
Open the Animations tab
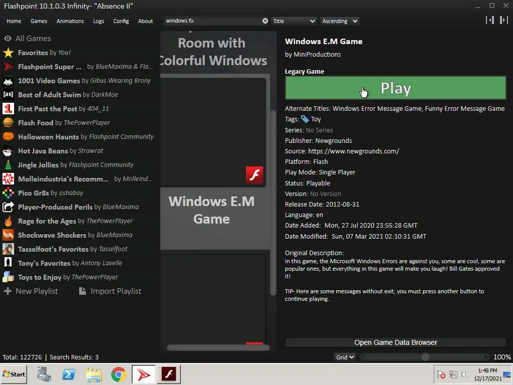[x=70, y=21]
